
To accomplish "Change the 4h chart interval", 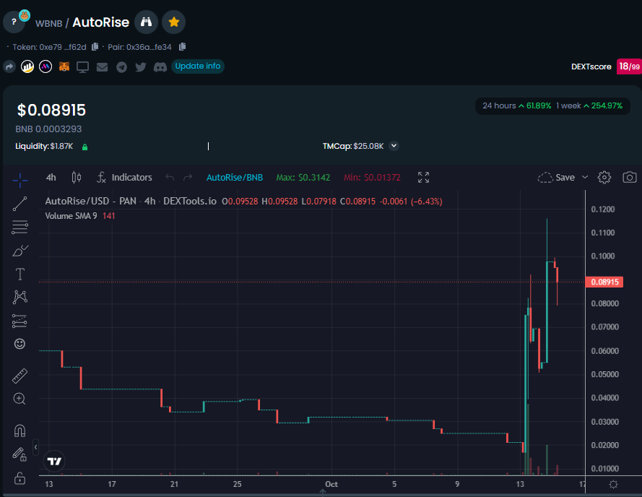I will click(51, 178).
